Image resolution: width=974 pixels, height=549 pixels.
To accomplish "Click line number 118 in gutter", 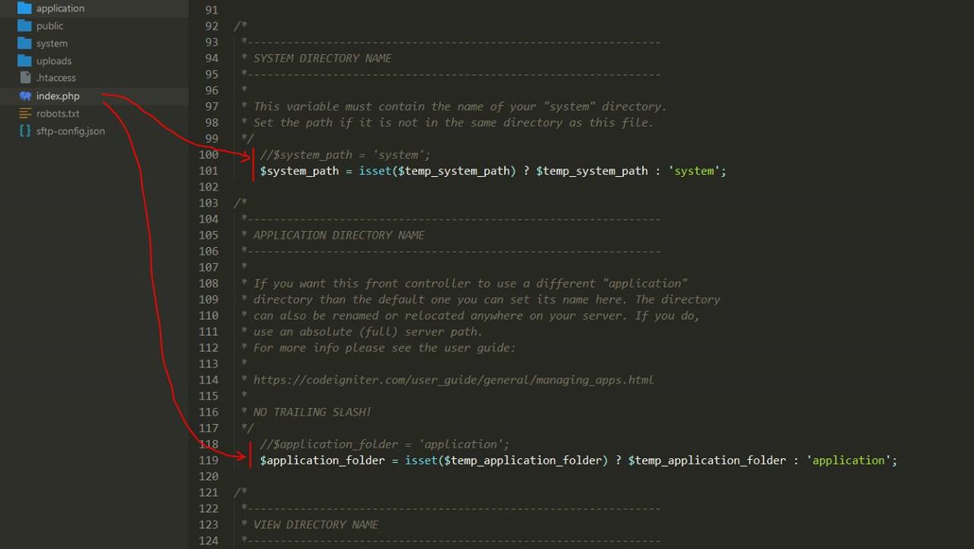I will pos(208,444).
